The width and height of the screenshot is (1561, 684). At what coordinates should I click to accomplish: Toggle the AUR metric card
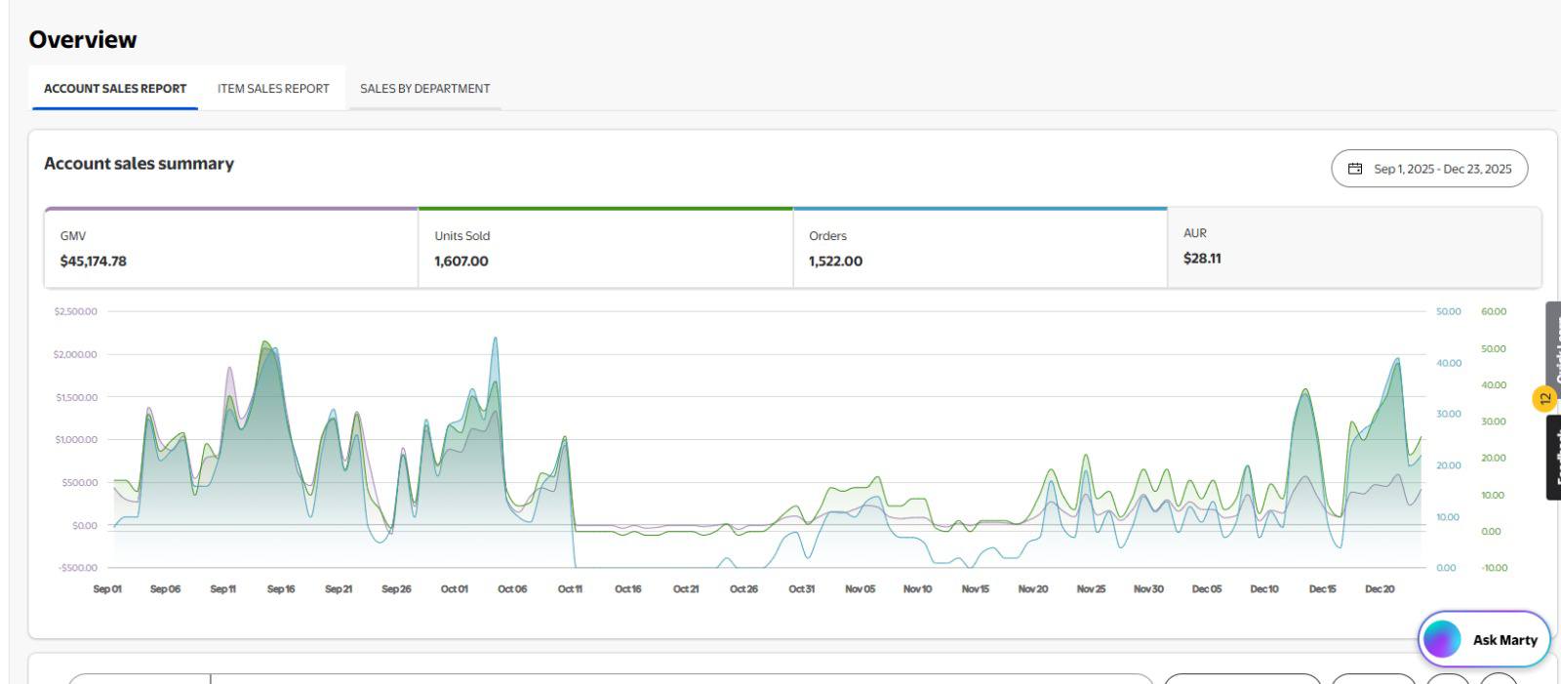click(x=1353, y=247)
